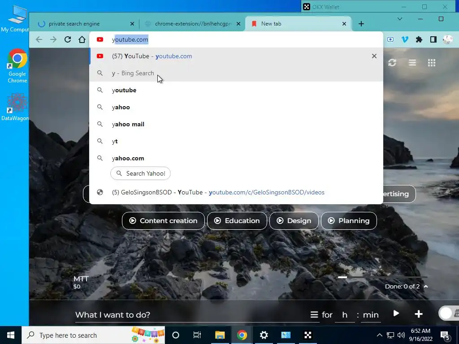Switch to the 'New tab' tab
This screenshot has height=344, width=459.
point(297,24)
